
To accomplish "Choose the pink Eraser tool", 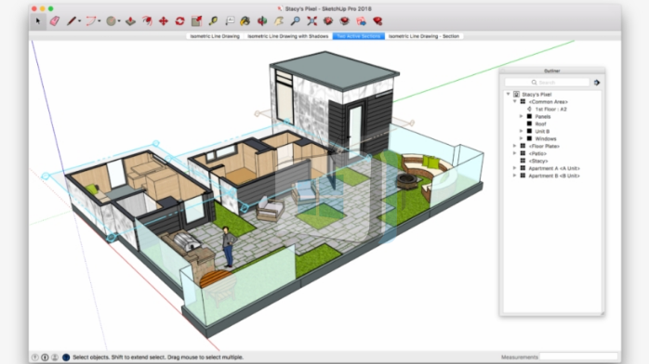I will pos(54,21).
